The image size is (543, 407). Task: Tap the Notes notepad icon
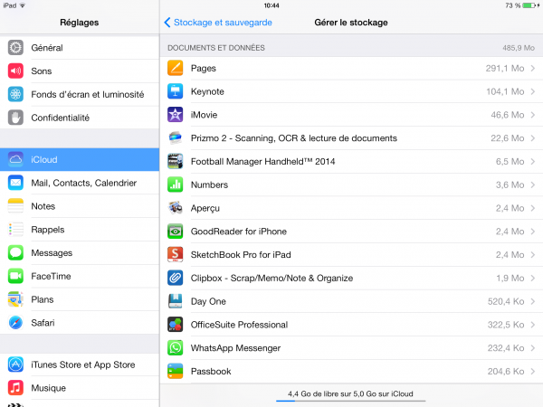coord(15,206)
